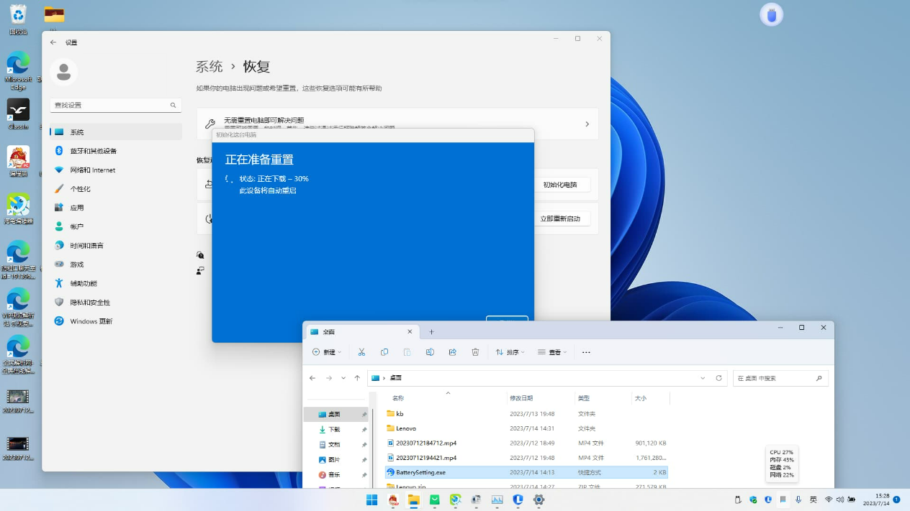
Task: Open Windows 更新 in Settings sidebar
Action: click(x=115, y=321)
